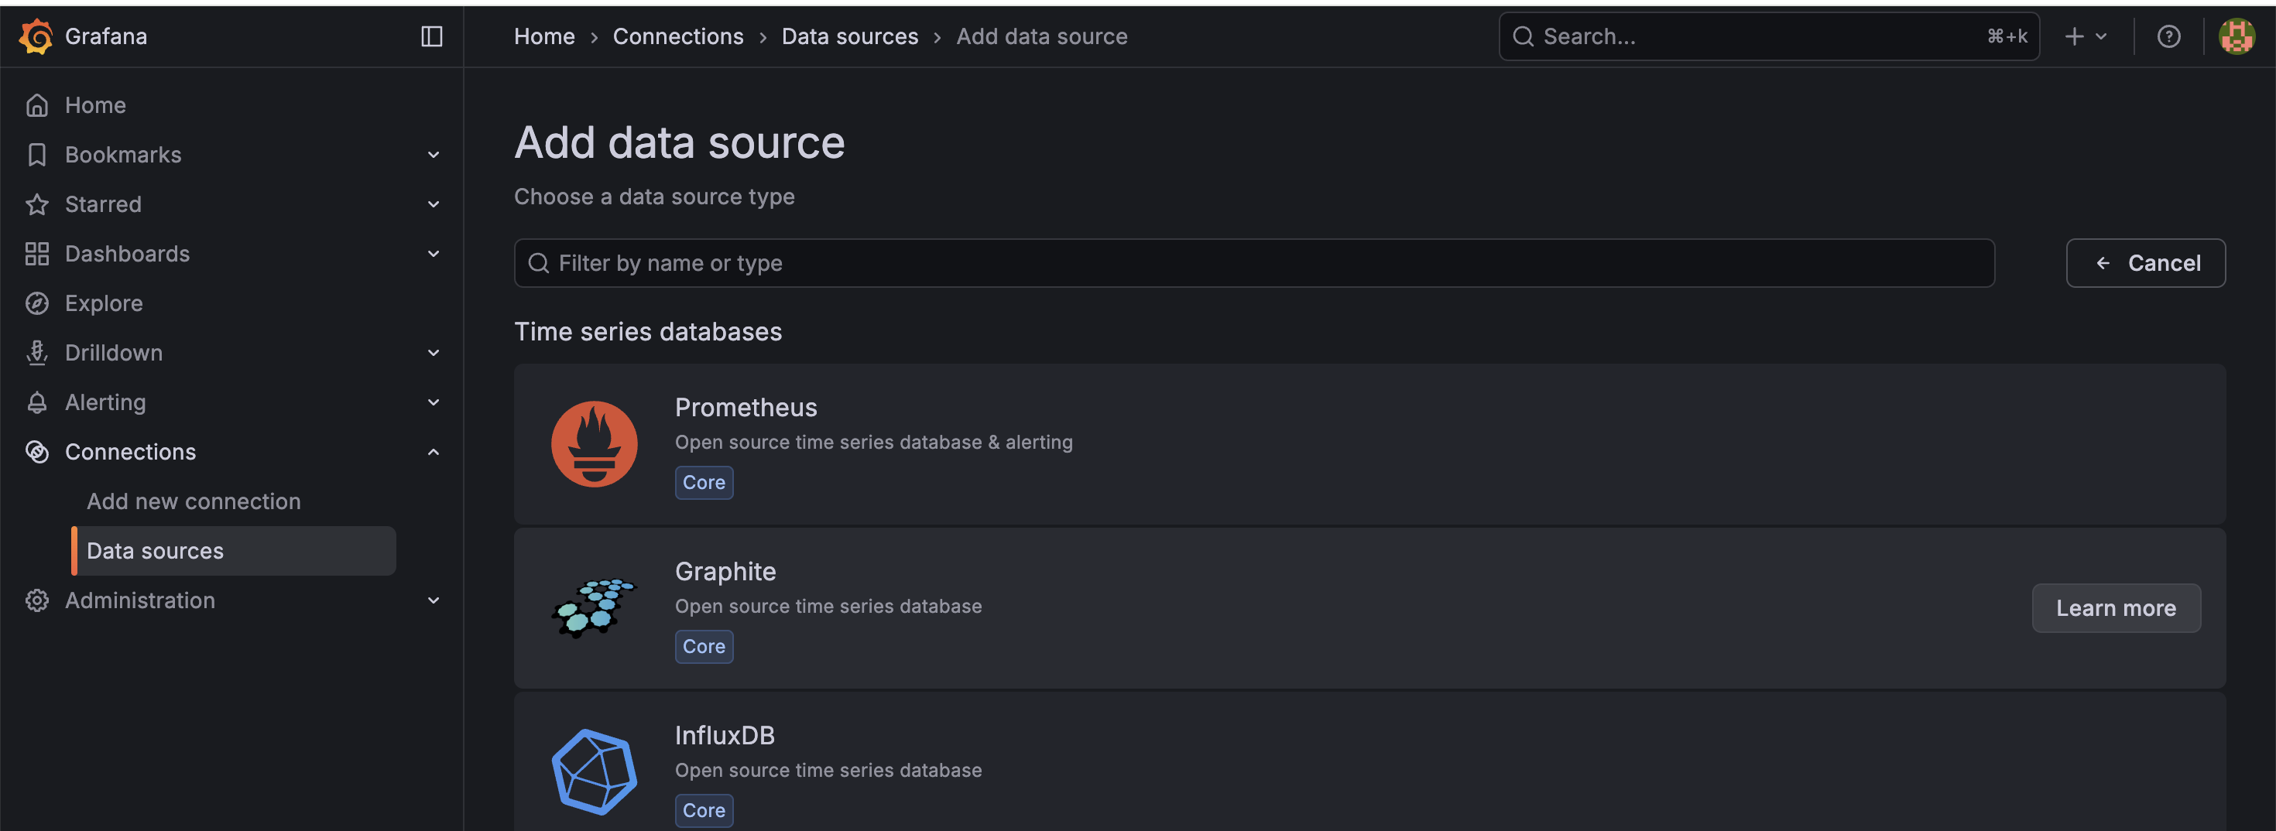The image size is (2276, 831).
Task: Toggle the sidebar dock menu icon
Action: (x=431, y=36)
